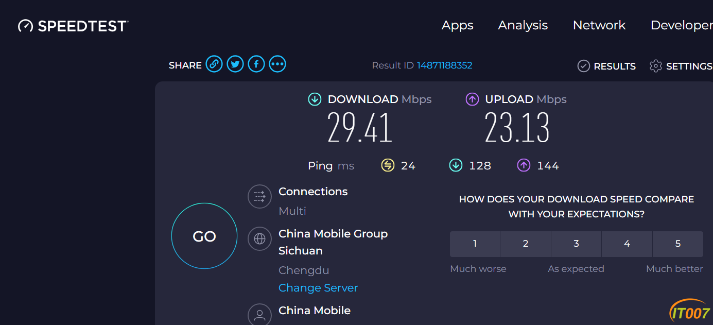Click the China Mobile Group Sichuan server name
This screenshot has height=325, width=713.
[333, 242]
